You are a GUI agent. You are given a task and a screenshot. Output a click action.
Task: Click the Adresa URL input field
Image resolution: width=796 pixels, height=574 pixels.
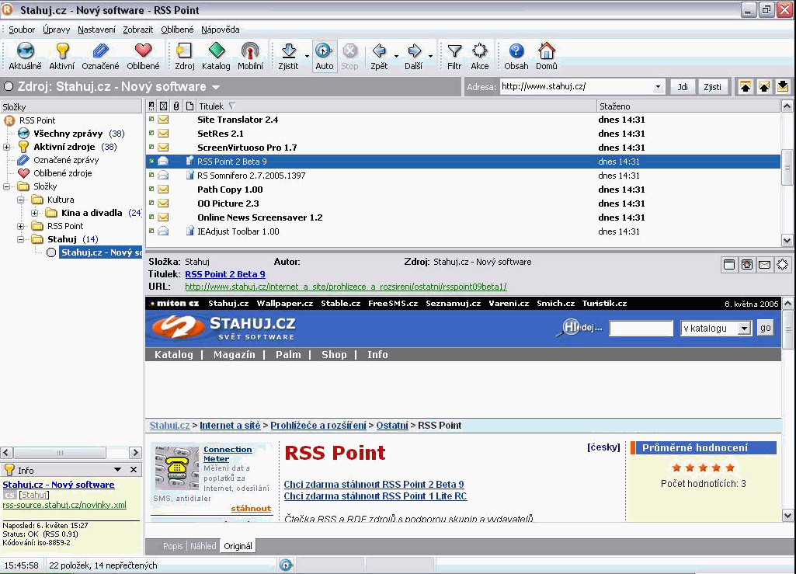point(576,87)
